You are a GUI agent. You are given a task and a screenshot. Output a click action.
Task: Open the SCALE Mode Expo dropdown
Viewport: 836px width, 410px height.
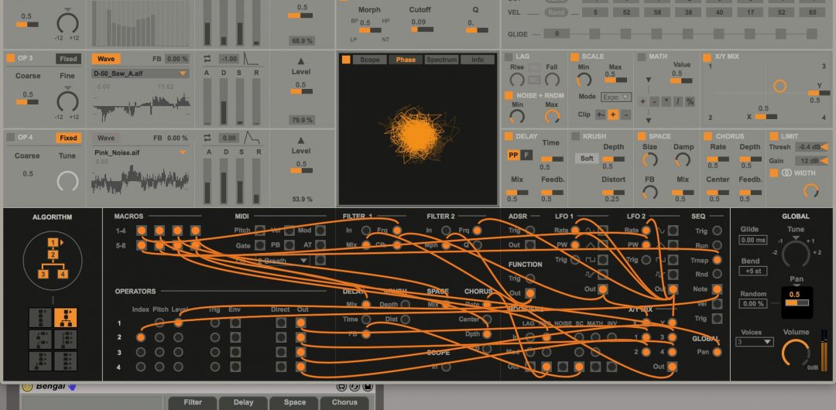point(616,97)
